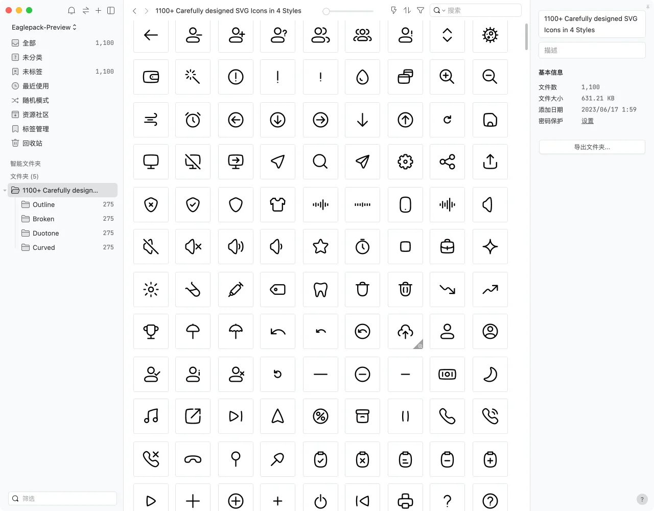Go back with the left chevron

point(134,11)
